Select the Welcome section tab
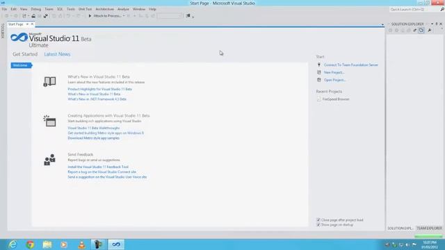The width and height of the screenshot is (445, 250). point(22,65)
